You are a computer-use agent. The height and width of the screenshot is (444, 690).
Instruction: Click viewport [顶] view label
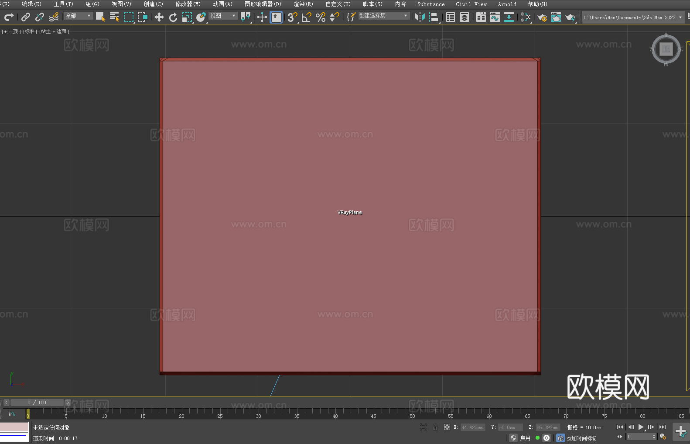click(x=16, y=31)
